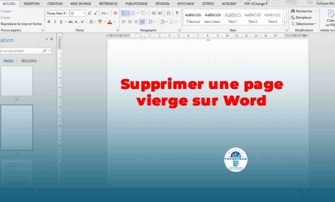Open the Times New Roman font dropdown

(x=67, y=13)
